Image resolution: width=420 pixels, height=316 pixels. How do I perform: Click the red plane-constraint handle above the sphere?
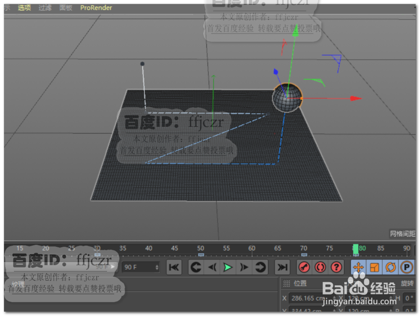tap(284, 46)
